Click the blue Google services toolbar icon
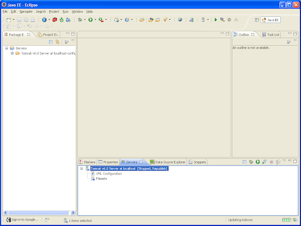301x226 pixels. coord(44,20)
